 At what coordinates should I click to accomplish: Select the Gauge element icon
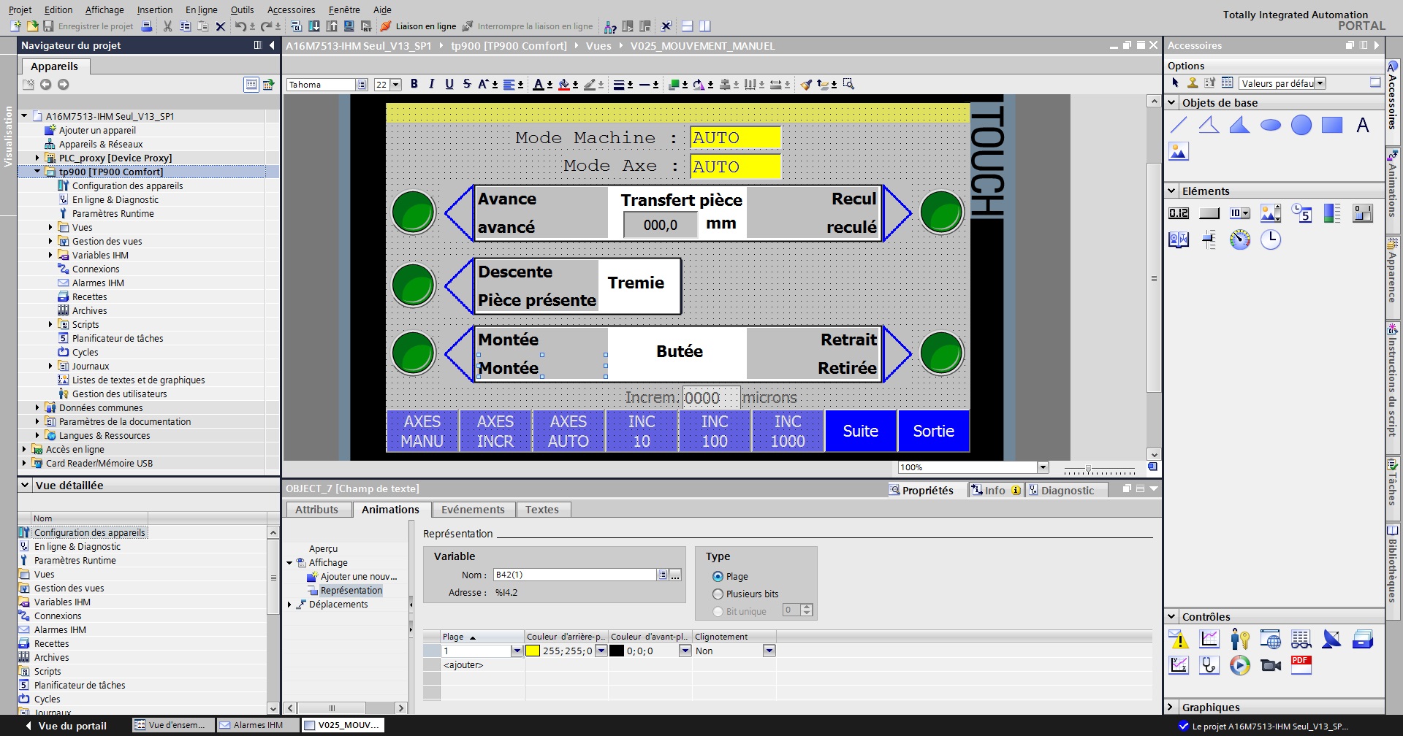click(1240, 239)
